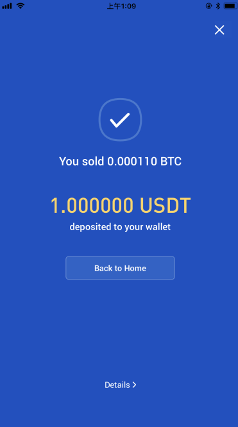Screen dimensions: 238x427
Task: Tap the Bluetooth status icon
Action: pyautogui.click(x=218, y=6)
